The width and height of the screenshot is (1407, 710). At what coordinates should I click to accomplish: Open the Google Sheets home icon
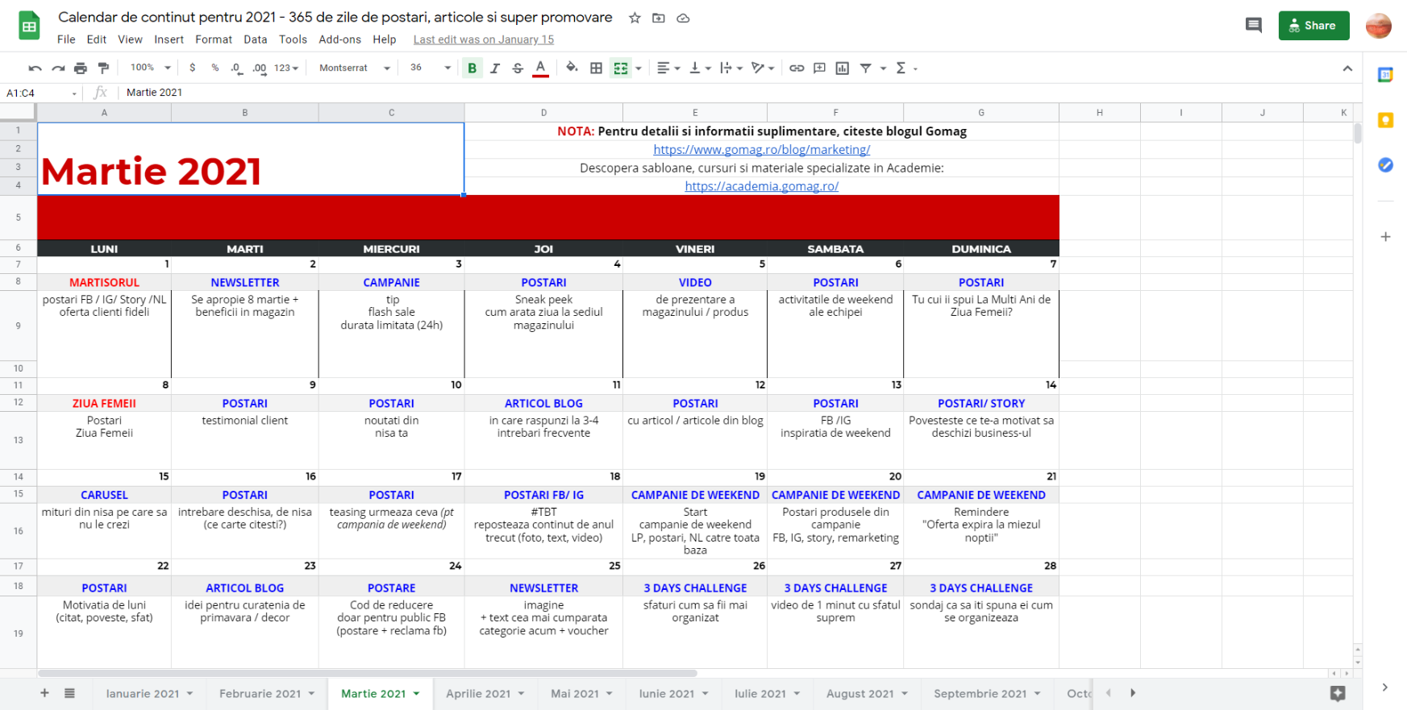coord(30,26)
